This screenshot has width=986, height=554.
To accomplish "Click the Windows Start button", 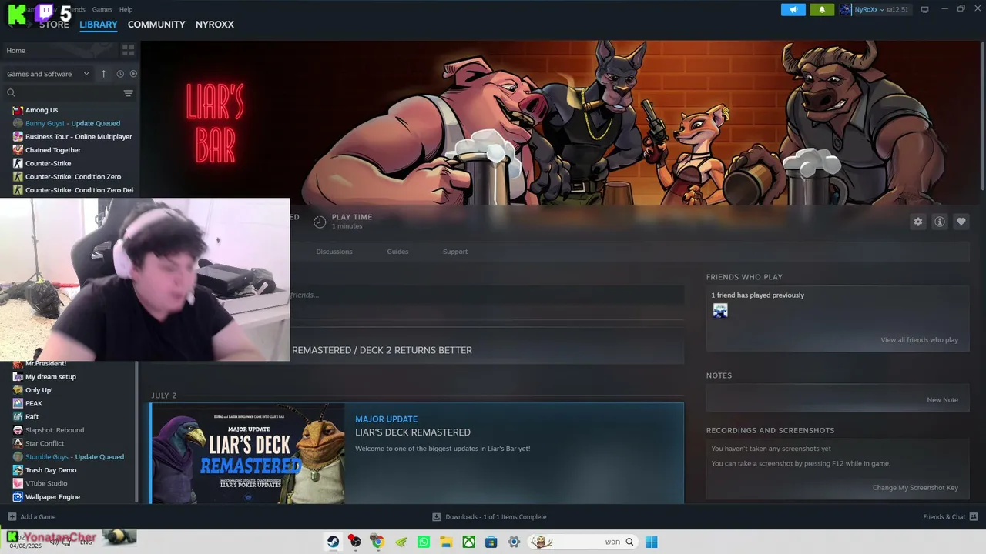I will 651,542.
